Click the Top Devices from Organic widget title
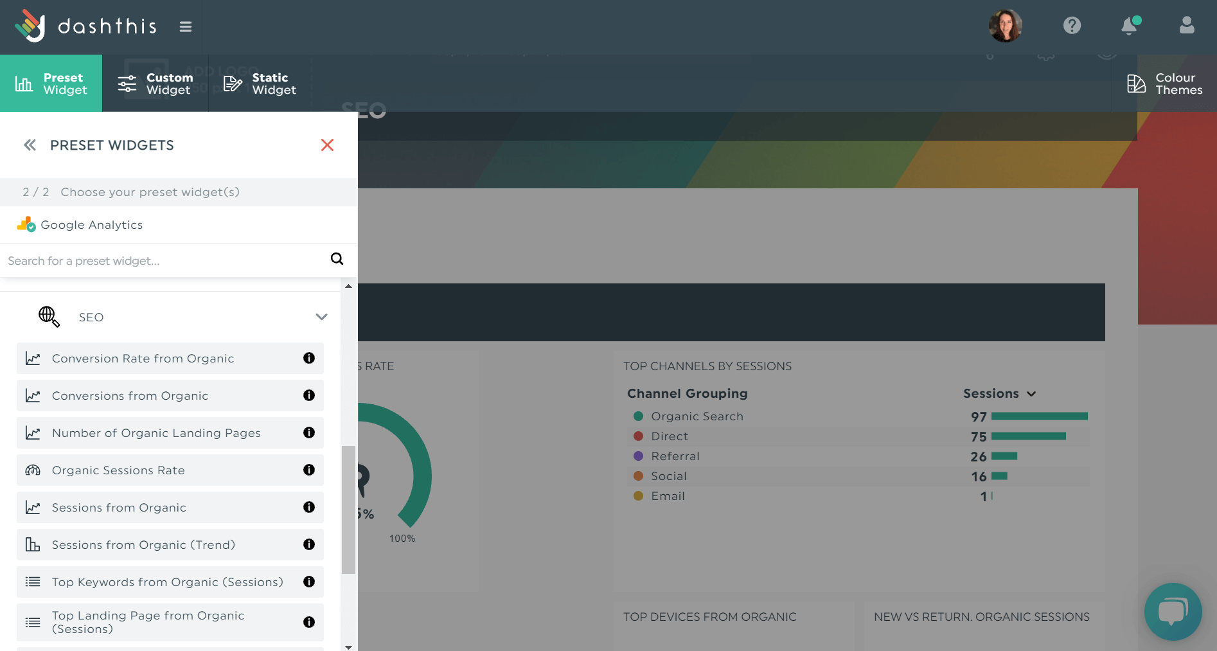Image resolution: width=1217 pixels, height=651 pixels. 710,617
